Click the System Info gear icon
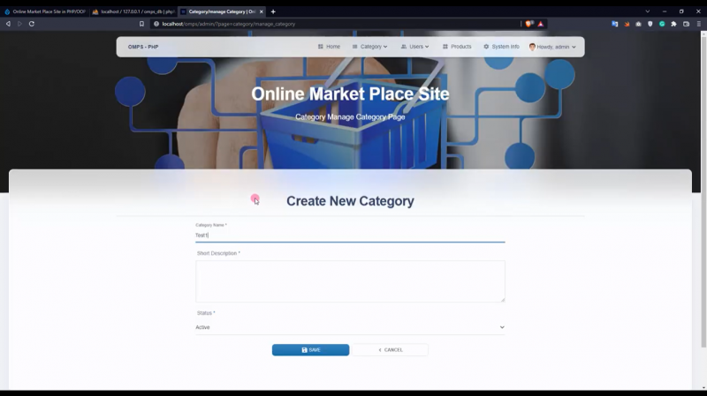 [x=486, y=47]
